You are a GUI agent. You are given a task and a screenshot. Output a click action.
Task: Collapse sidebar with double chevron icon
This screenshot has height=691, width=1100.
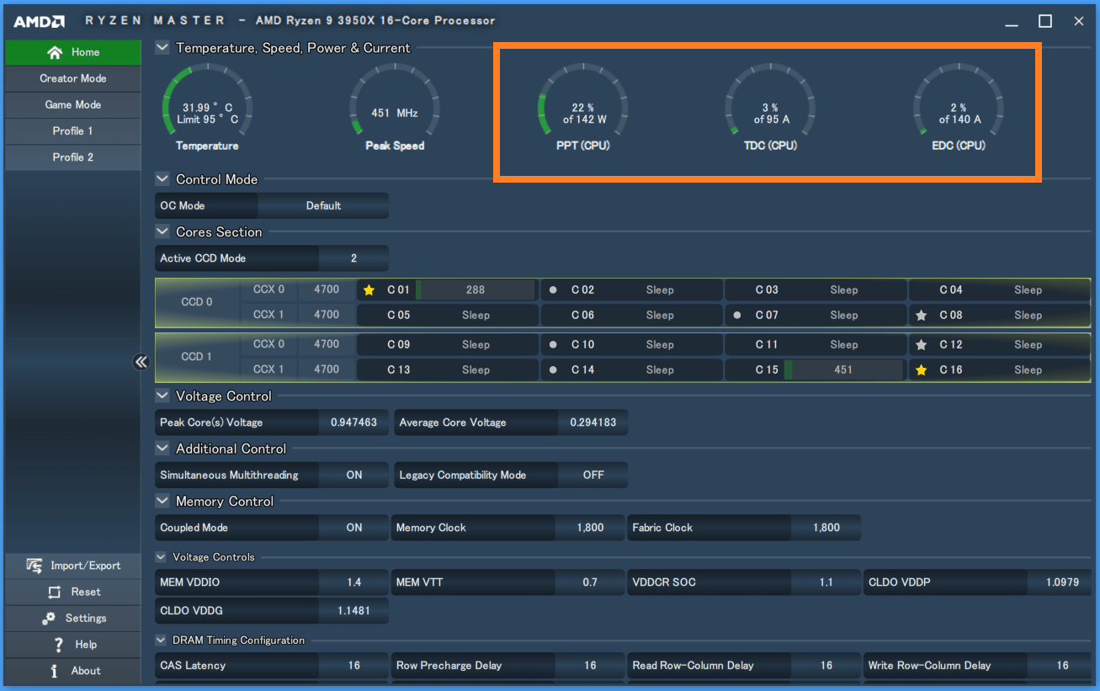[x=141, y=362]
